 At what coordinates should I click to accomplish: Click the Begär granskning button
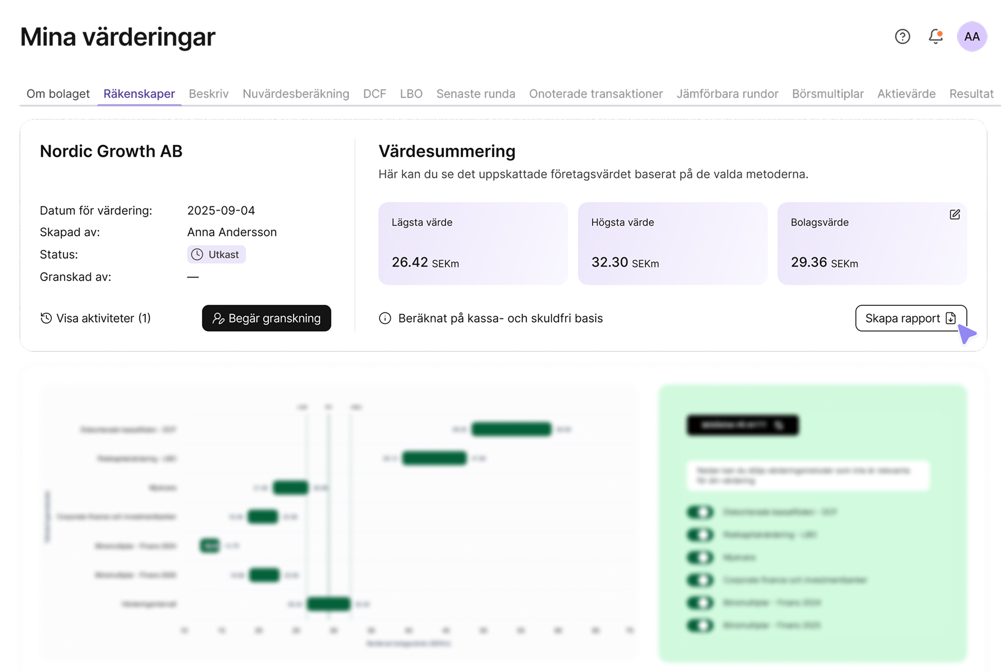[266, 318]
